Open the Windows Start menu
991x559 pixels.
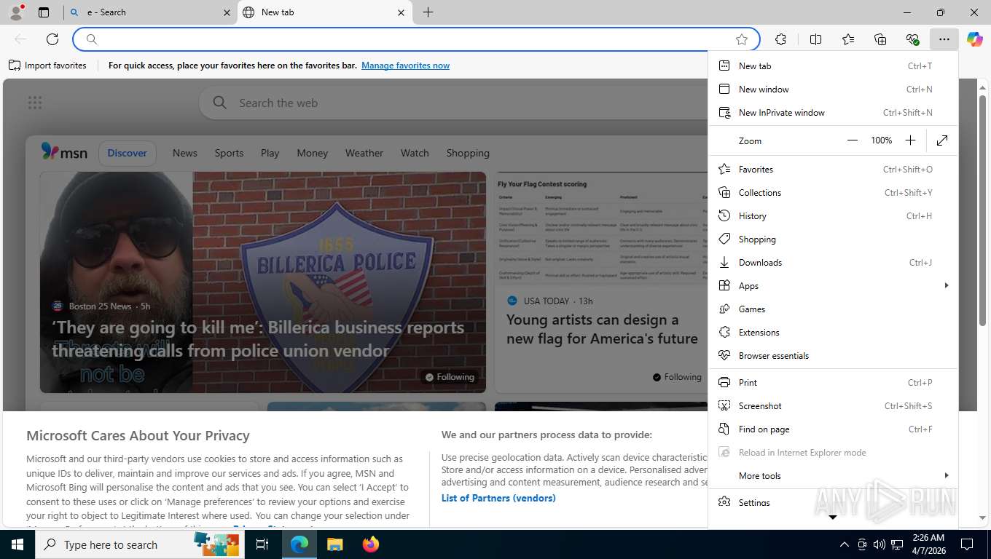[17, 544]
